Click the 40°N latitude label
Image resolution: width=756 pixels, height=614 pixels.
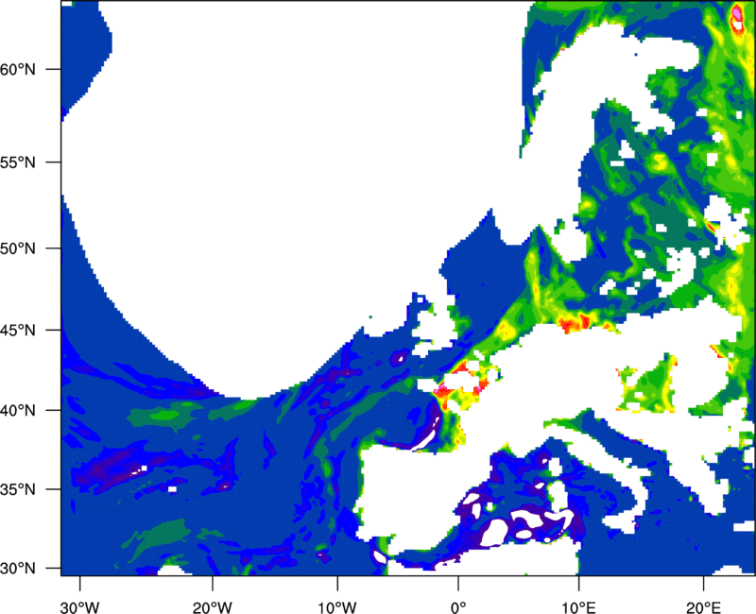(18, 411)
